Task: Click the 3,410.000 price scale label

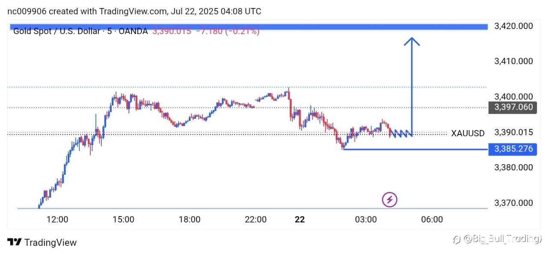Action: coord(513,61)
